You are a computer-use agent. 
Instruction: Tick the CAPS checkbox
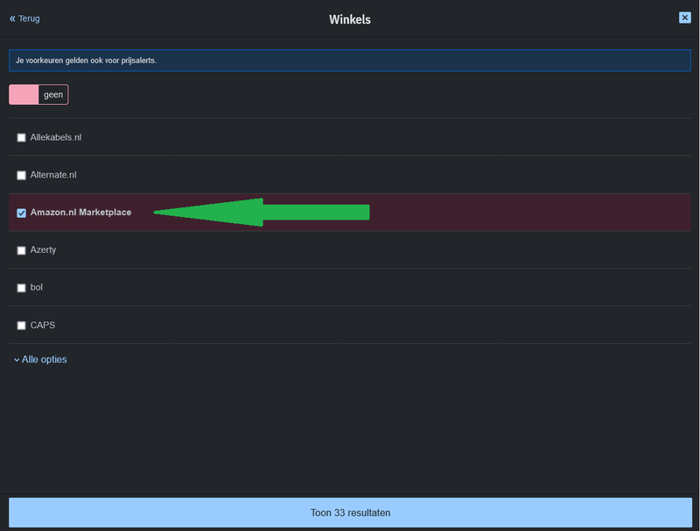tap(21, 325)
